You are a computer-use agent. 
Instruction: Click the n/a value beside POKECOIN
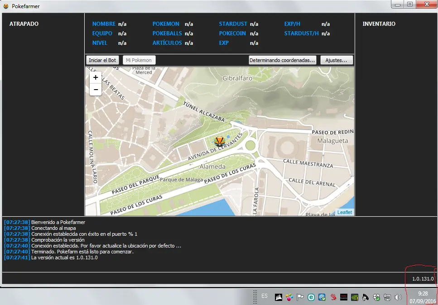click(254, 33)
